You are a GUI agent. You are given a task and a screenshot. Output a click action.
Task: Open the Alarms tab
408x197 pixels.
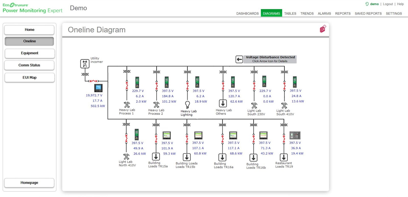(324, 14)
